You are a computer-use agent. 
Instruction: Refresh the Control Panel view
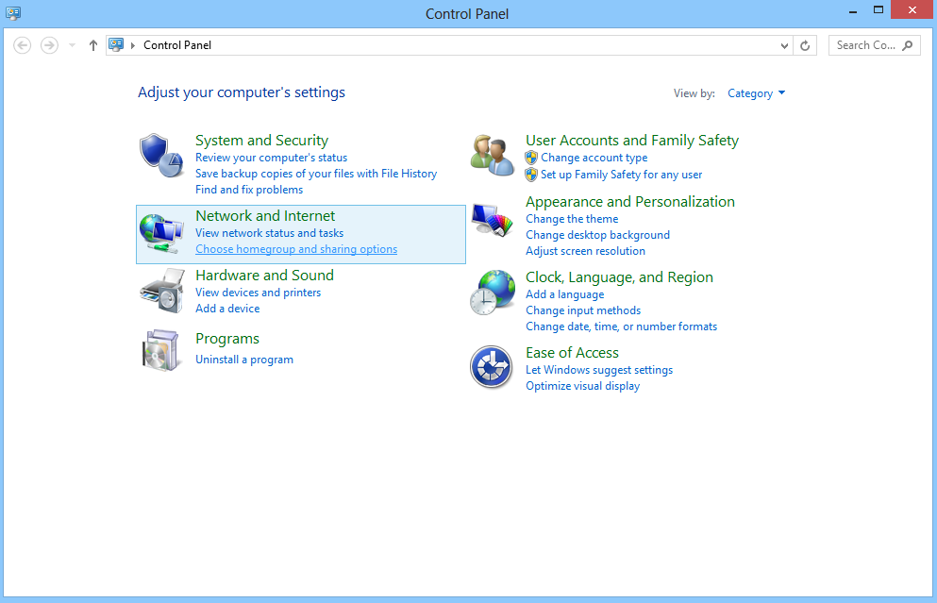805,45
